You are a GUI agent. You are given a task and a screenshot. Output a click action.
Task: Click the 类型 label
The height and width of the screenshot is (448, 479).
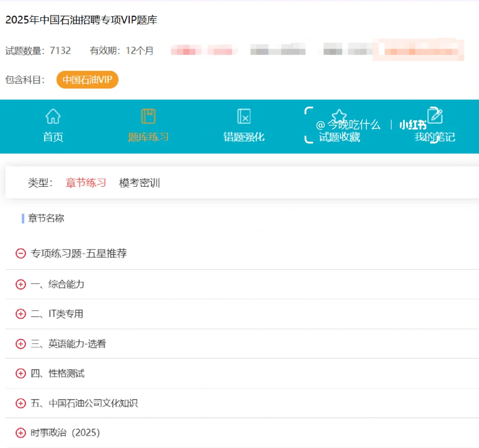click(x=40, y=183)
